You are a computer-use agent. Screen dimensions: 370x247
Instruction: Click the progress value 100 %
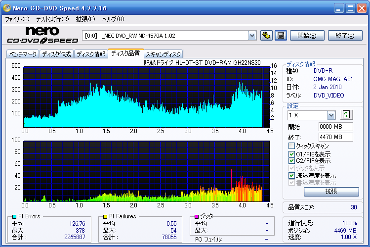click(350, 223)
